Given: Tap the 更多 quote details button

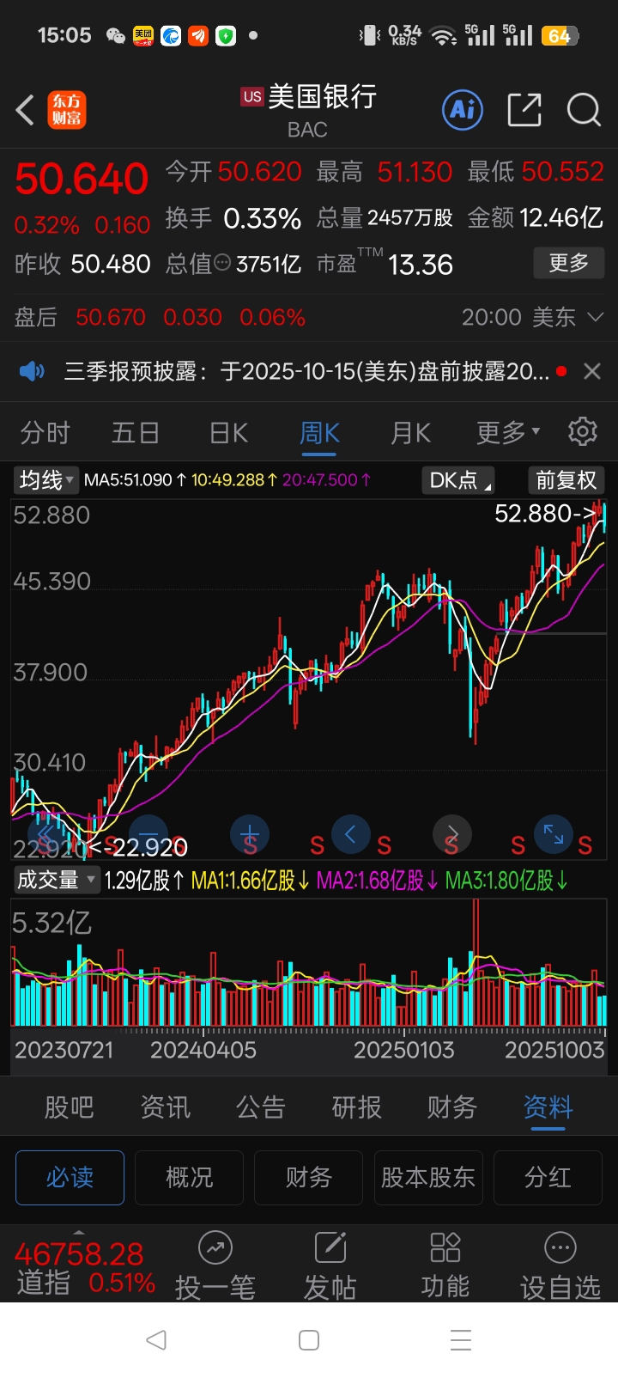Looking at the screenshot, I should click(569, 263).
